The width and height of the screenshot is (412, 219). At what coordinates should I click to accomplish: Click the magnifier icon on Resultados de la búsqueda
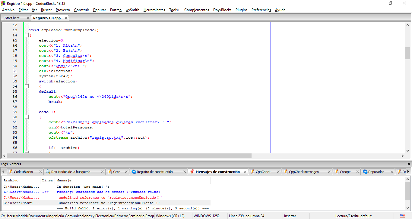point(48,172)
